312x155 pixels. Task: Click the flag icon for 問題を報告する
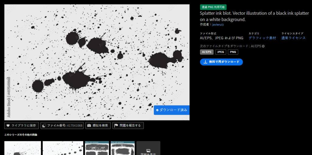click(x=116, y=126)
